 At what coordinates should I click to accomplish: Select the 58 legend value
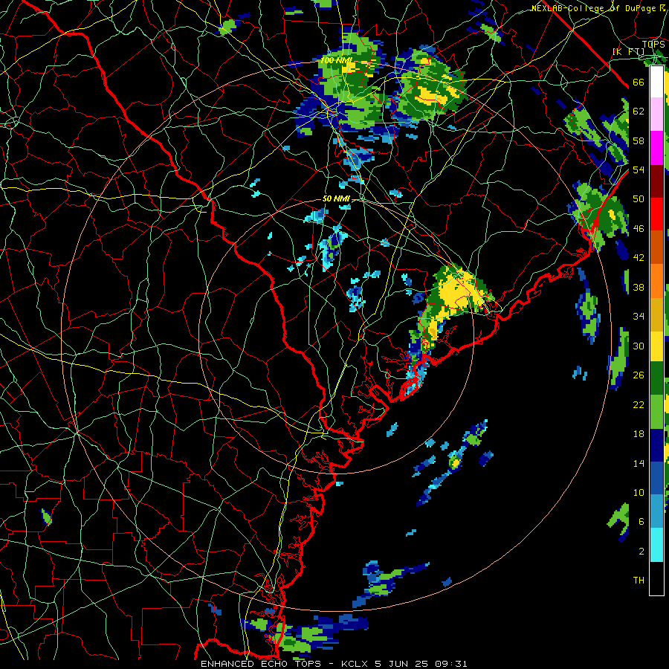click(x=639, y=140)
